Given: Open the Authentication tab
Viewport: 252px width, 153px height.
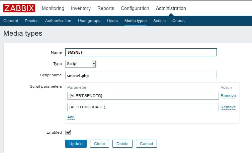Looking at the screenshot, I should [x=58, y=21].
